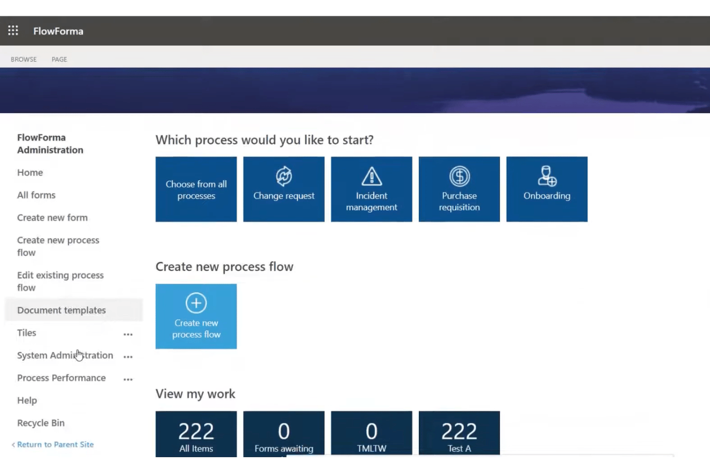Expand the ellipsis menu next to Process Performance
Viewport: 710px width, 473px height.
128,379
